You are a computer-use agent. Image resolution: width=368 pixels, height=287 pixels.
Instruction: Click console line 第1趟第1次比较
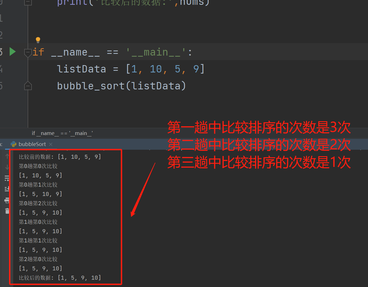coord(38,240)
